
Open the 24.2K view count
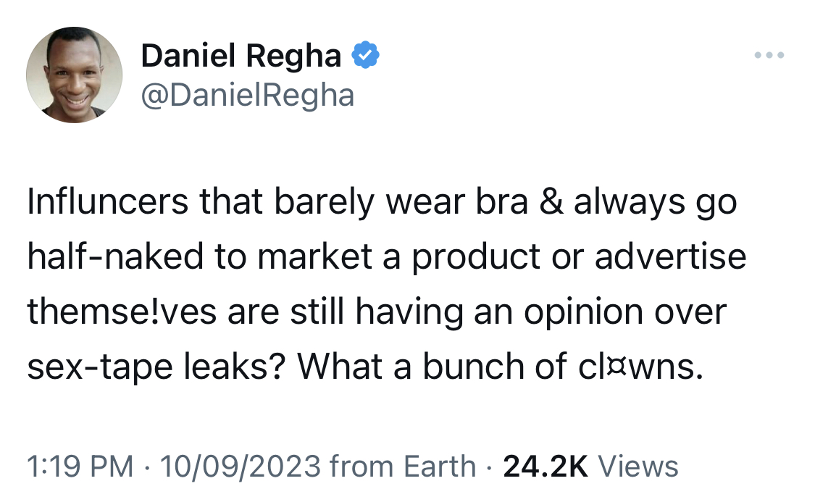(546, 467)
